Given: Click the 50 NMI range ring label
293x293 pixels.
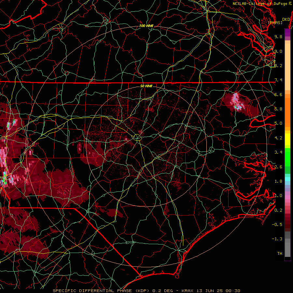Looking at the screenshot, I should click(146, 86).
